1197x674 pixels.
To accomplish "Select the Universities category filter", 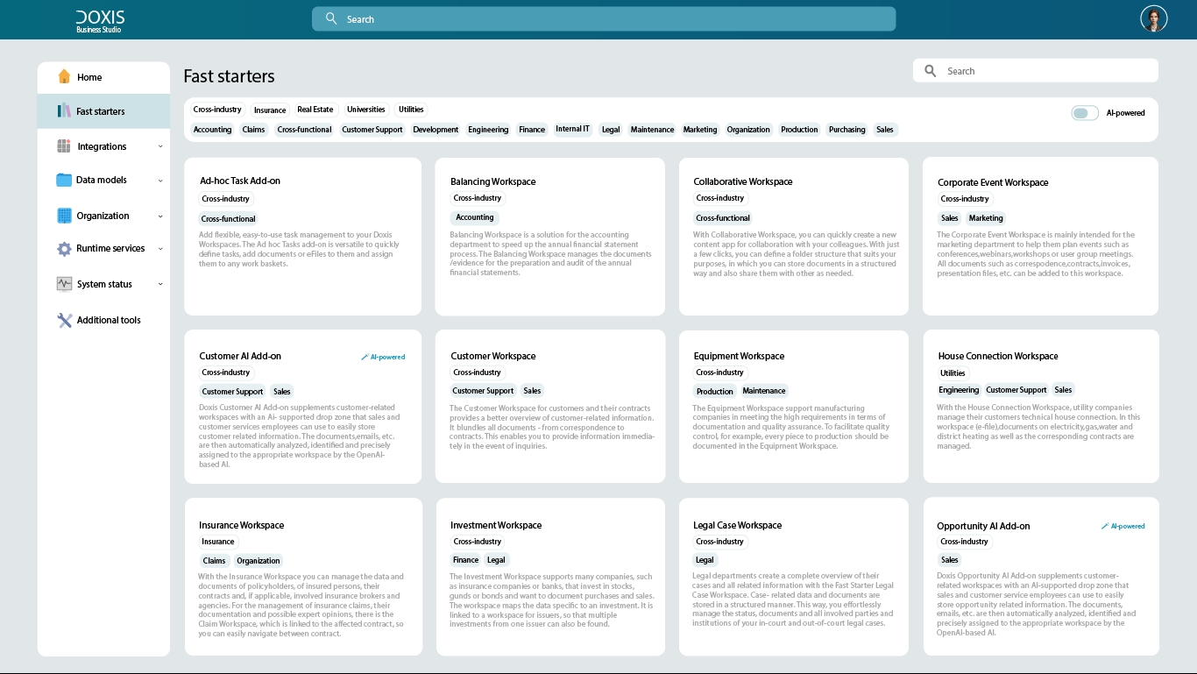I will point(365,110).
